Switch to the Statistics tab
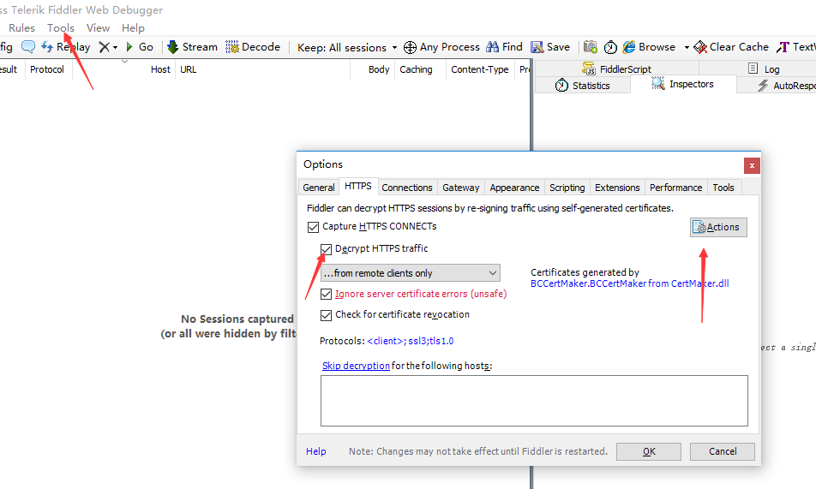Screen dimensions: 816x489 click(x=582, y=86)
